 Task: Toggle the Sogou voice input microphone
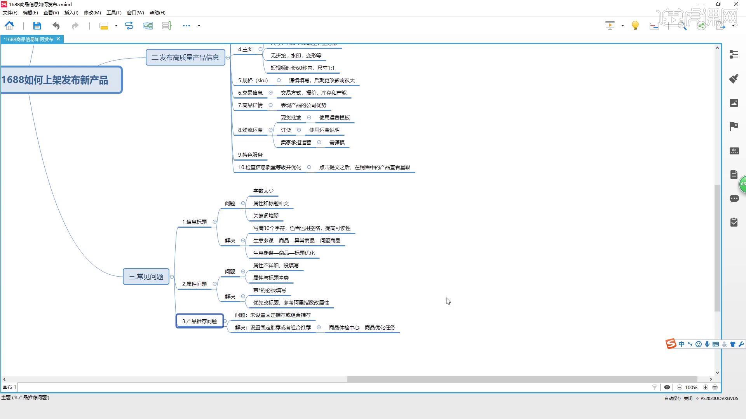707,344
